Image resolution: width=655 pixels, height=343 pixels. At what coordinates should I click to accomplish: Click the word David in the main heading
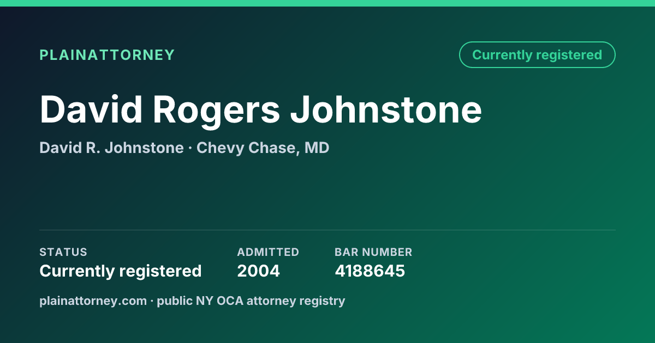(x=90, y=110)
